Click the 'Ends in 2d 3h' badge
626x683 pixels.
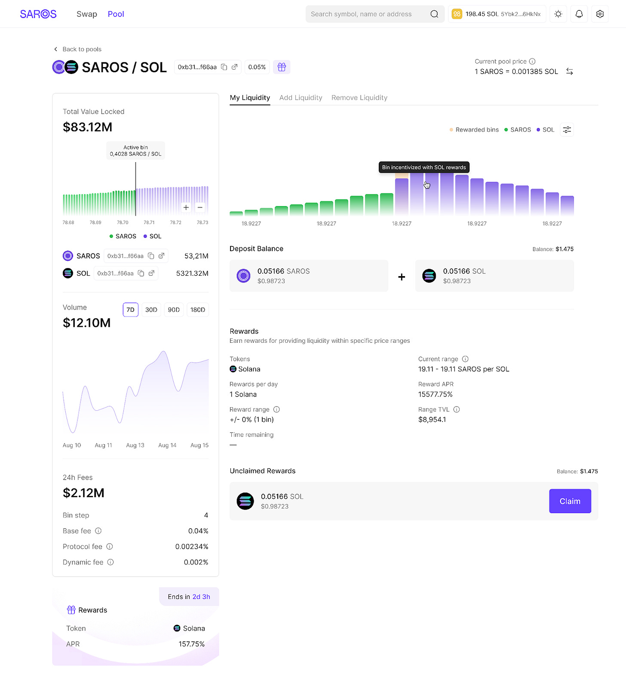pos(189,597)
